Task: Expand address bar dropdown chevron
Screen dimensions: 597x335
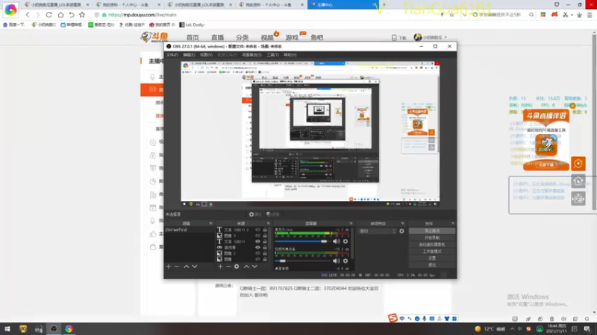Action: pos(464,15)
